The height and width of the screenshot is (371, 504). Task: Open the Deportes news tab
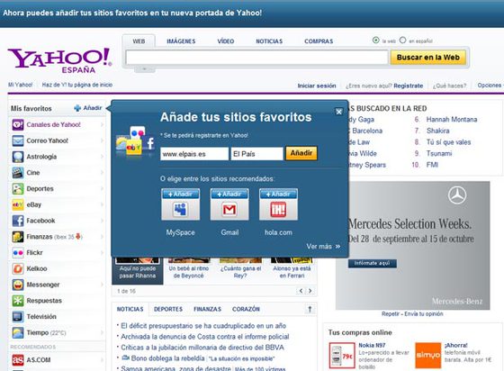pos(168,309)
